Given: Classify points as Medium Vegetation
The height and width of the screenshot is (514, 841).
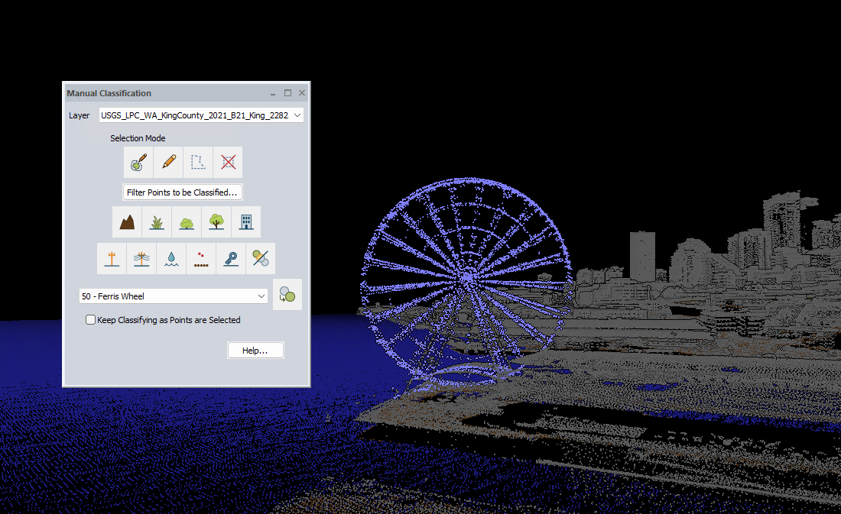Looking at the screenshot, I should point(187,221).
